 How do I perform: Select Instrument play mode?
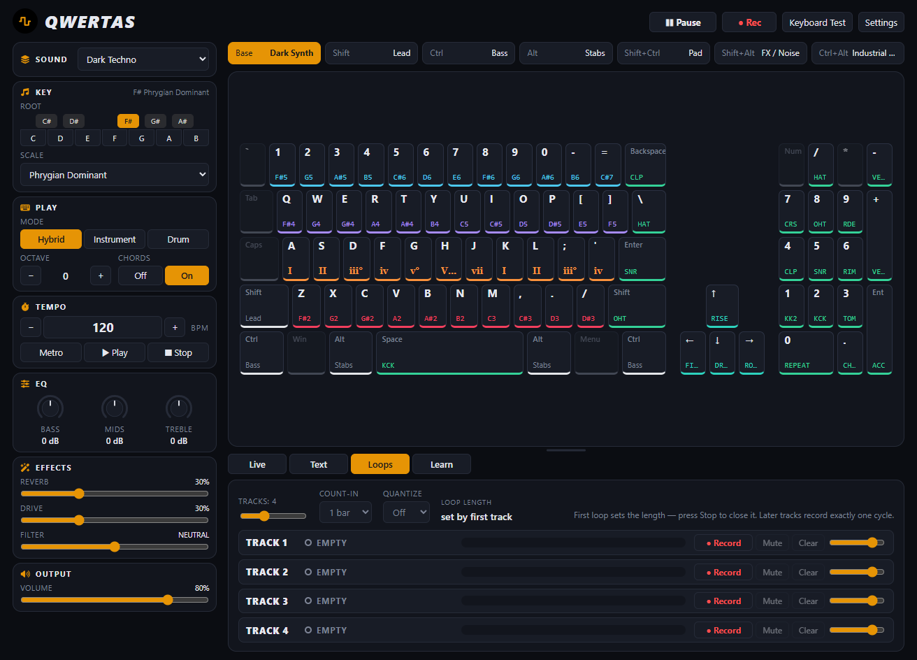(115, 239)
